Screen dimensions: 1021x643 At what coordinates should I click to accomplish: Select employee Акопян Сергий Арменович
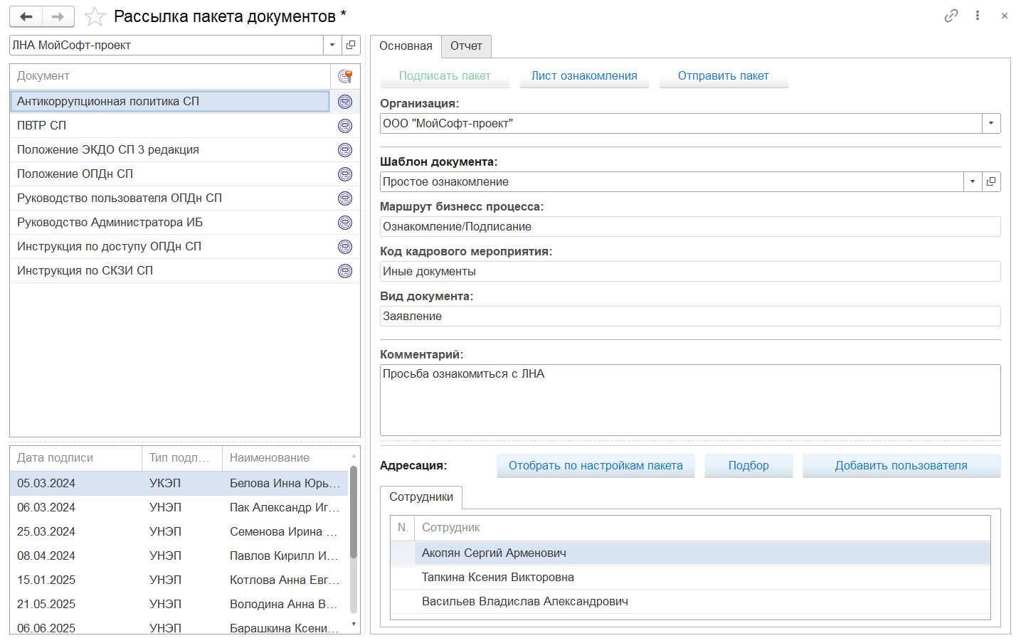coord(690,553)
